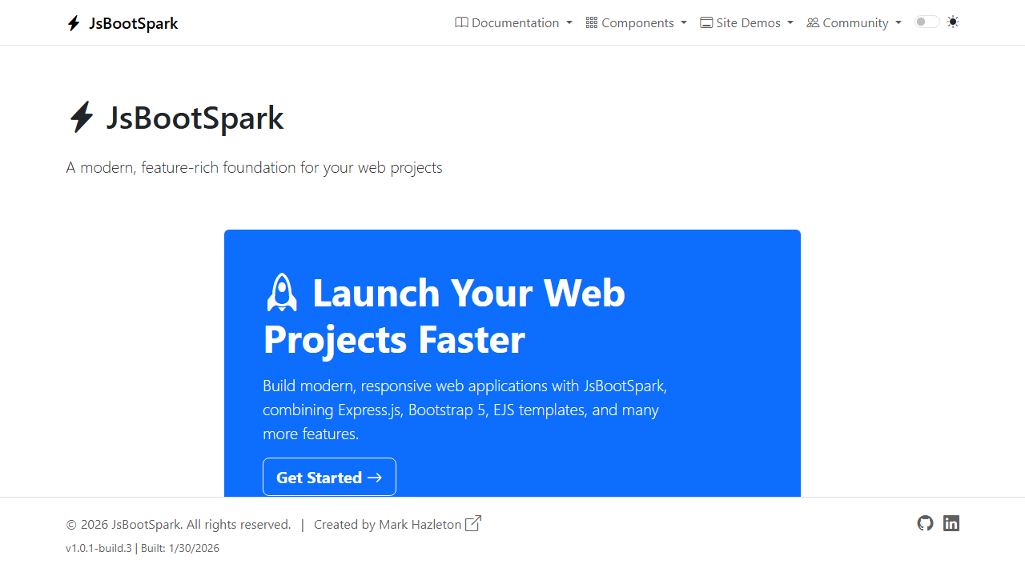Screen dimensions: 1025x576
Task: Click the window icon next to Site Demos
Action: click(705, 22)
